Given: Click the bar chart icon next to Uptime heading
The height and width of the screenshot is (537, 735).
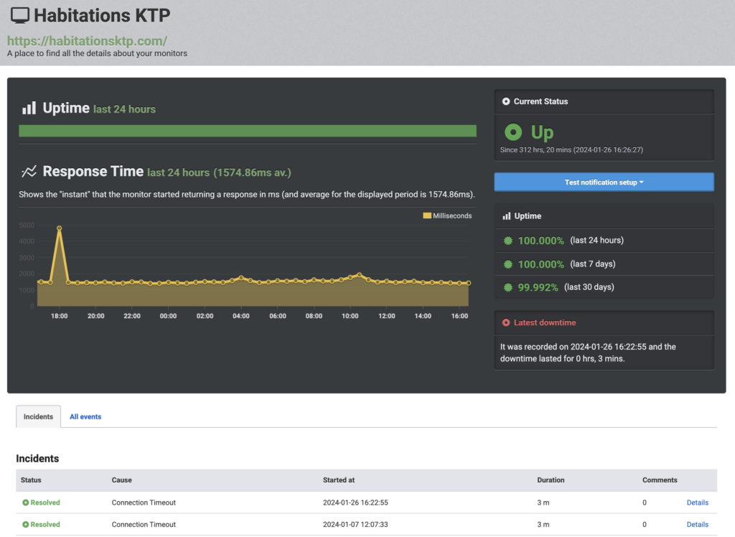Looking at the screenshot, I should coord(29,108).
